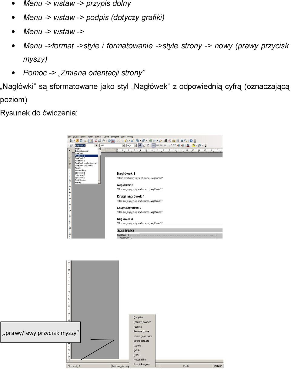
Task: Click the Spellcheck icon
Action: point(109,141)
